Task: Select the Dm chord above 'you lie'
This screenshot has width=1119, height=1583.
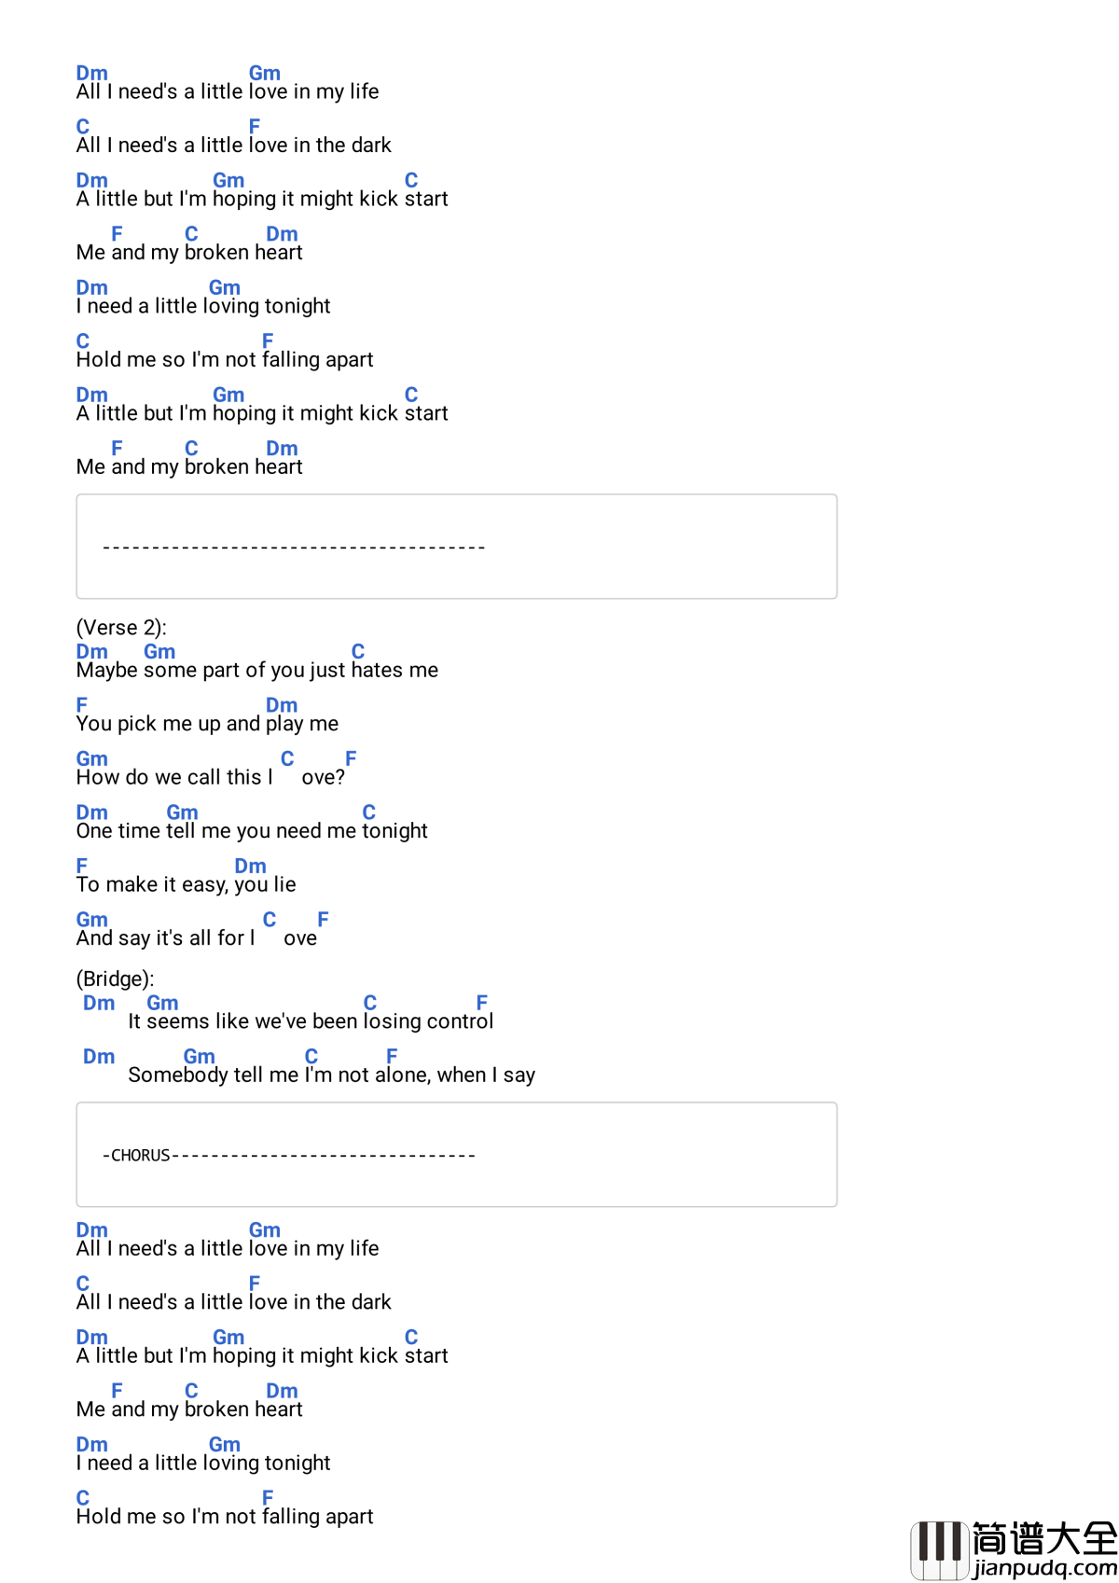Action: [x=250, y=866]
